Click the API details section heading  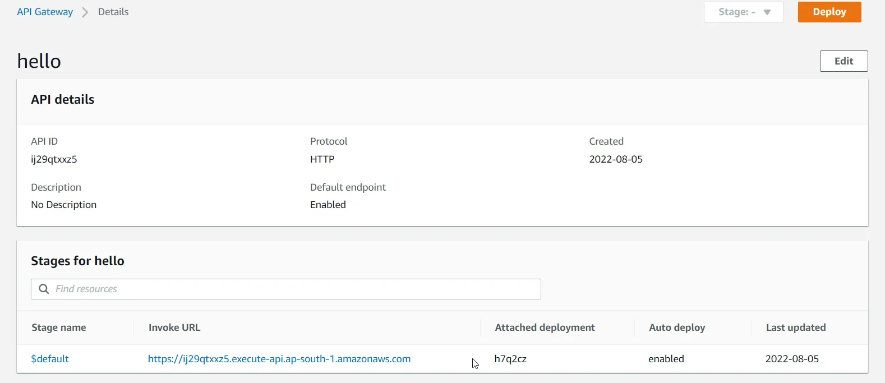tap(63, 99)
